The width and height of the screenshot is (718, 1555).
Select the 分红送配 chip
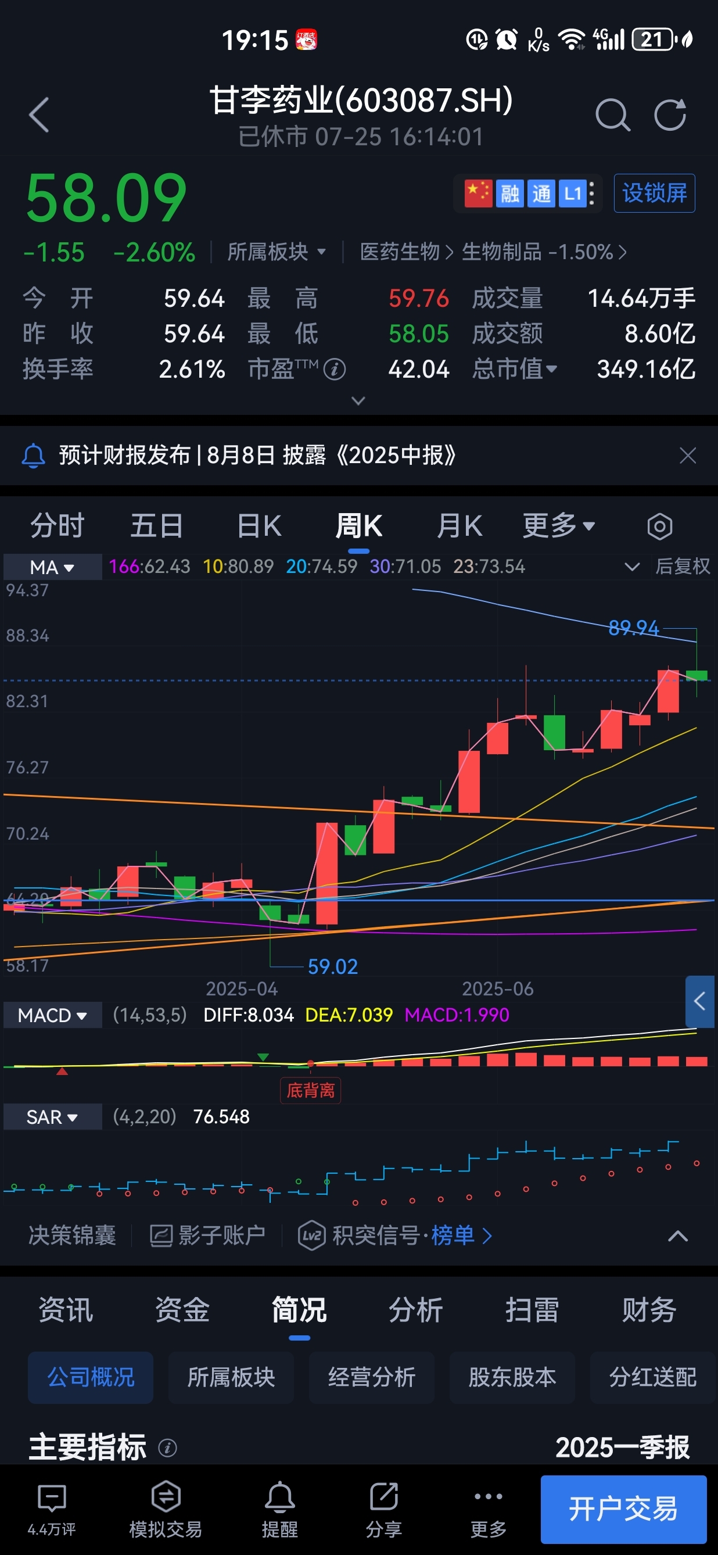(x=653, y=1377)
